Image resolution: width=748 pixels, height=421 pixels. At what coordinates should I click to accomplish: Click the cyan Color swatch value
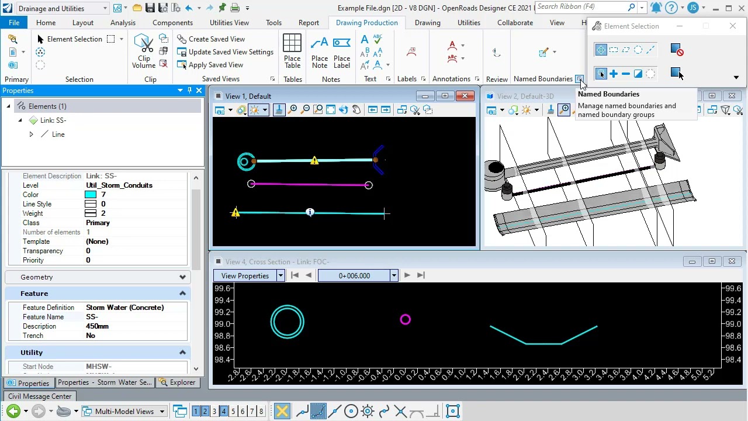coord(91,195)
